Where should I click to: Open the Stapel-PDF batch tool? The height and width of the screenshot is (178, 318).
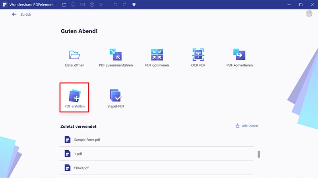point(116,96)
